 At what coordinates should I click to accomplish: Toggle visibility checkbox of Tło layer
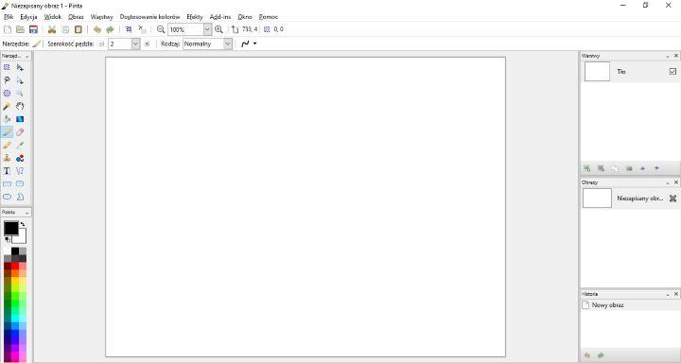[672, 71]
